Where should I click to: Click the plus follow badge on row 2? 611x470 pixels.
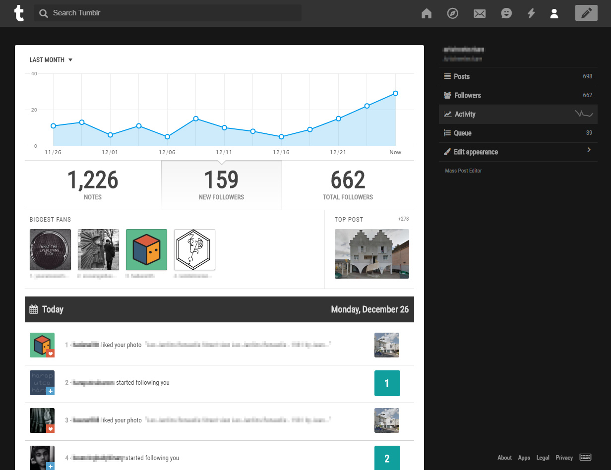[x=50, y=391]
